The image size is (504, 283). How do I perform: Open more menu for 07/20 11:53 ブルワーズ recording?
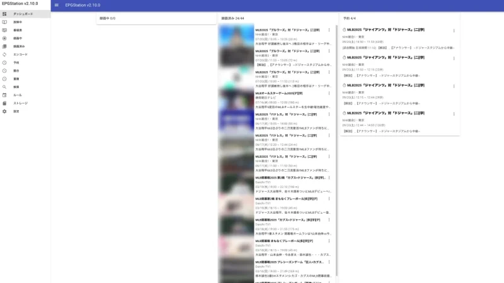[329, 51]
